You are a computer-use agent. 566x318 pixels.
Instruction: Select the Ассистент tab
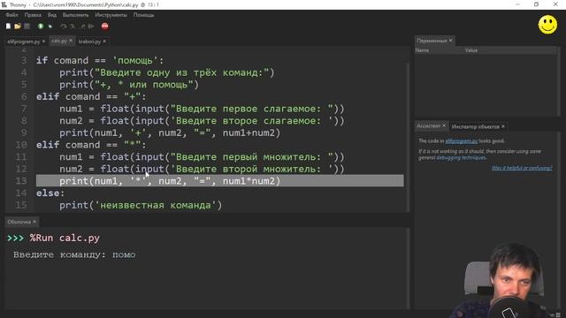(x=428, y=125)
